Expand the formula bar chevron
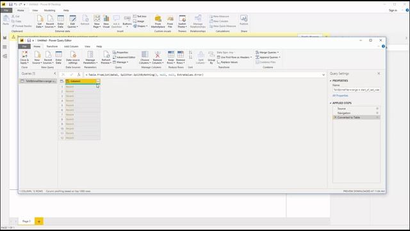 pos(324,74)
